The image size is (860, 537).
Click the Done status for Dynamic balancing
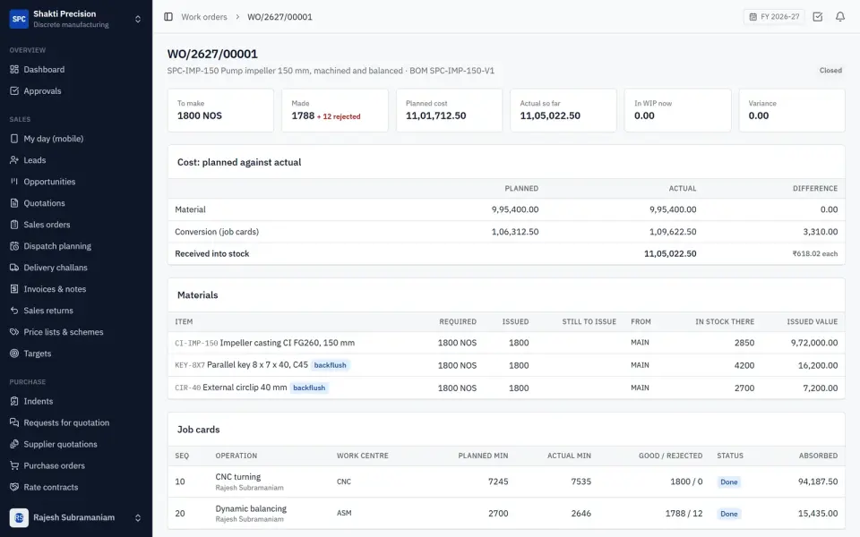(729, 514)
